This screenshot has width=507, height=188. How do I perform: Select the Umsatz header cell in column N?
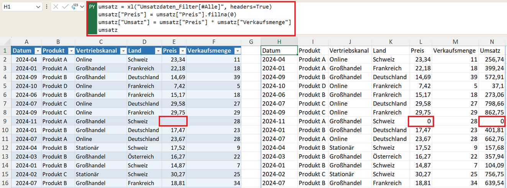point(492,50)
